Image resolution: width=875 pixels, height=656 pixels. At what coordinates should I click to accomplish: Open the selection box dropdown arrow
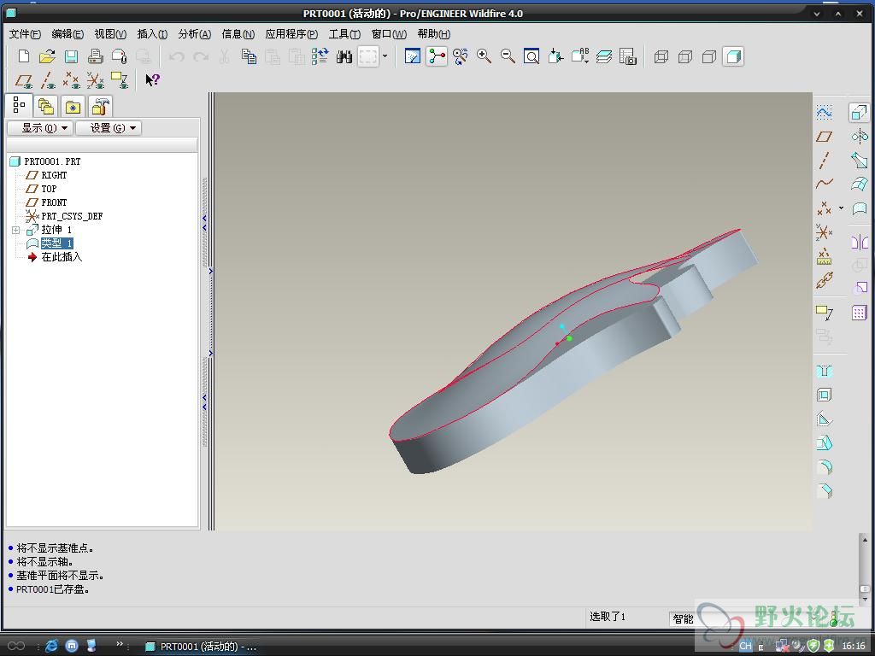point(385,56)
